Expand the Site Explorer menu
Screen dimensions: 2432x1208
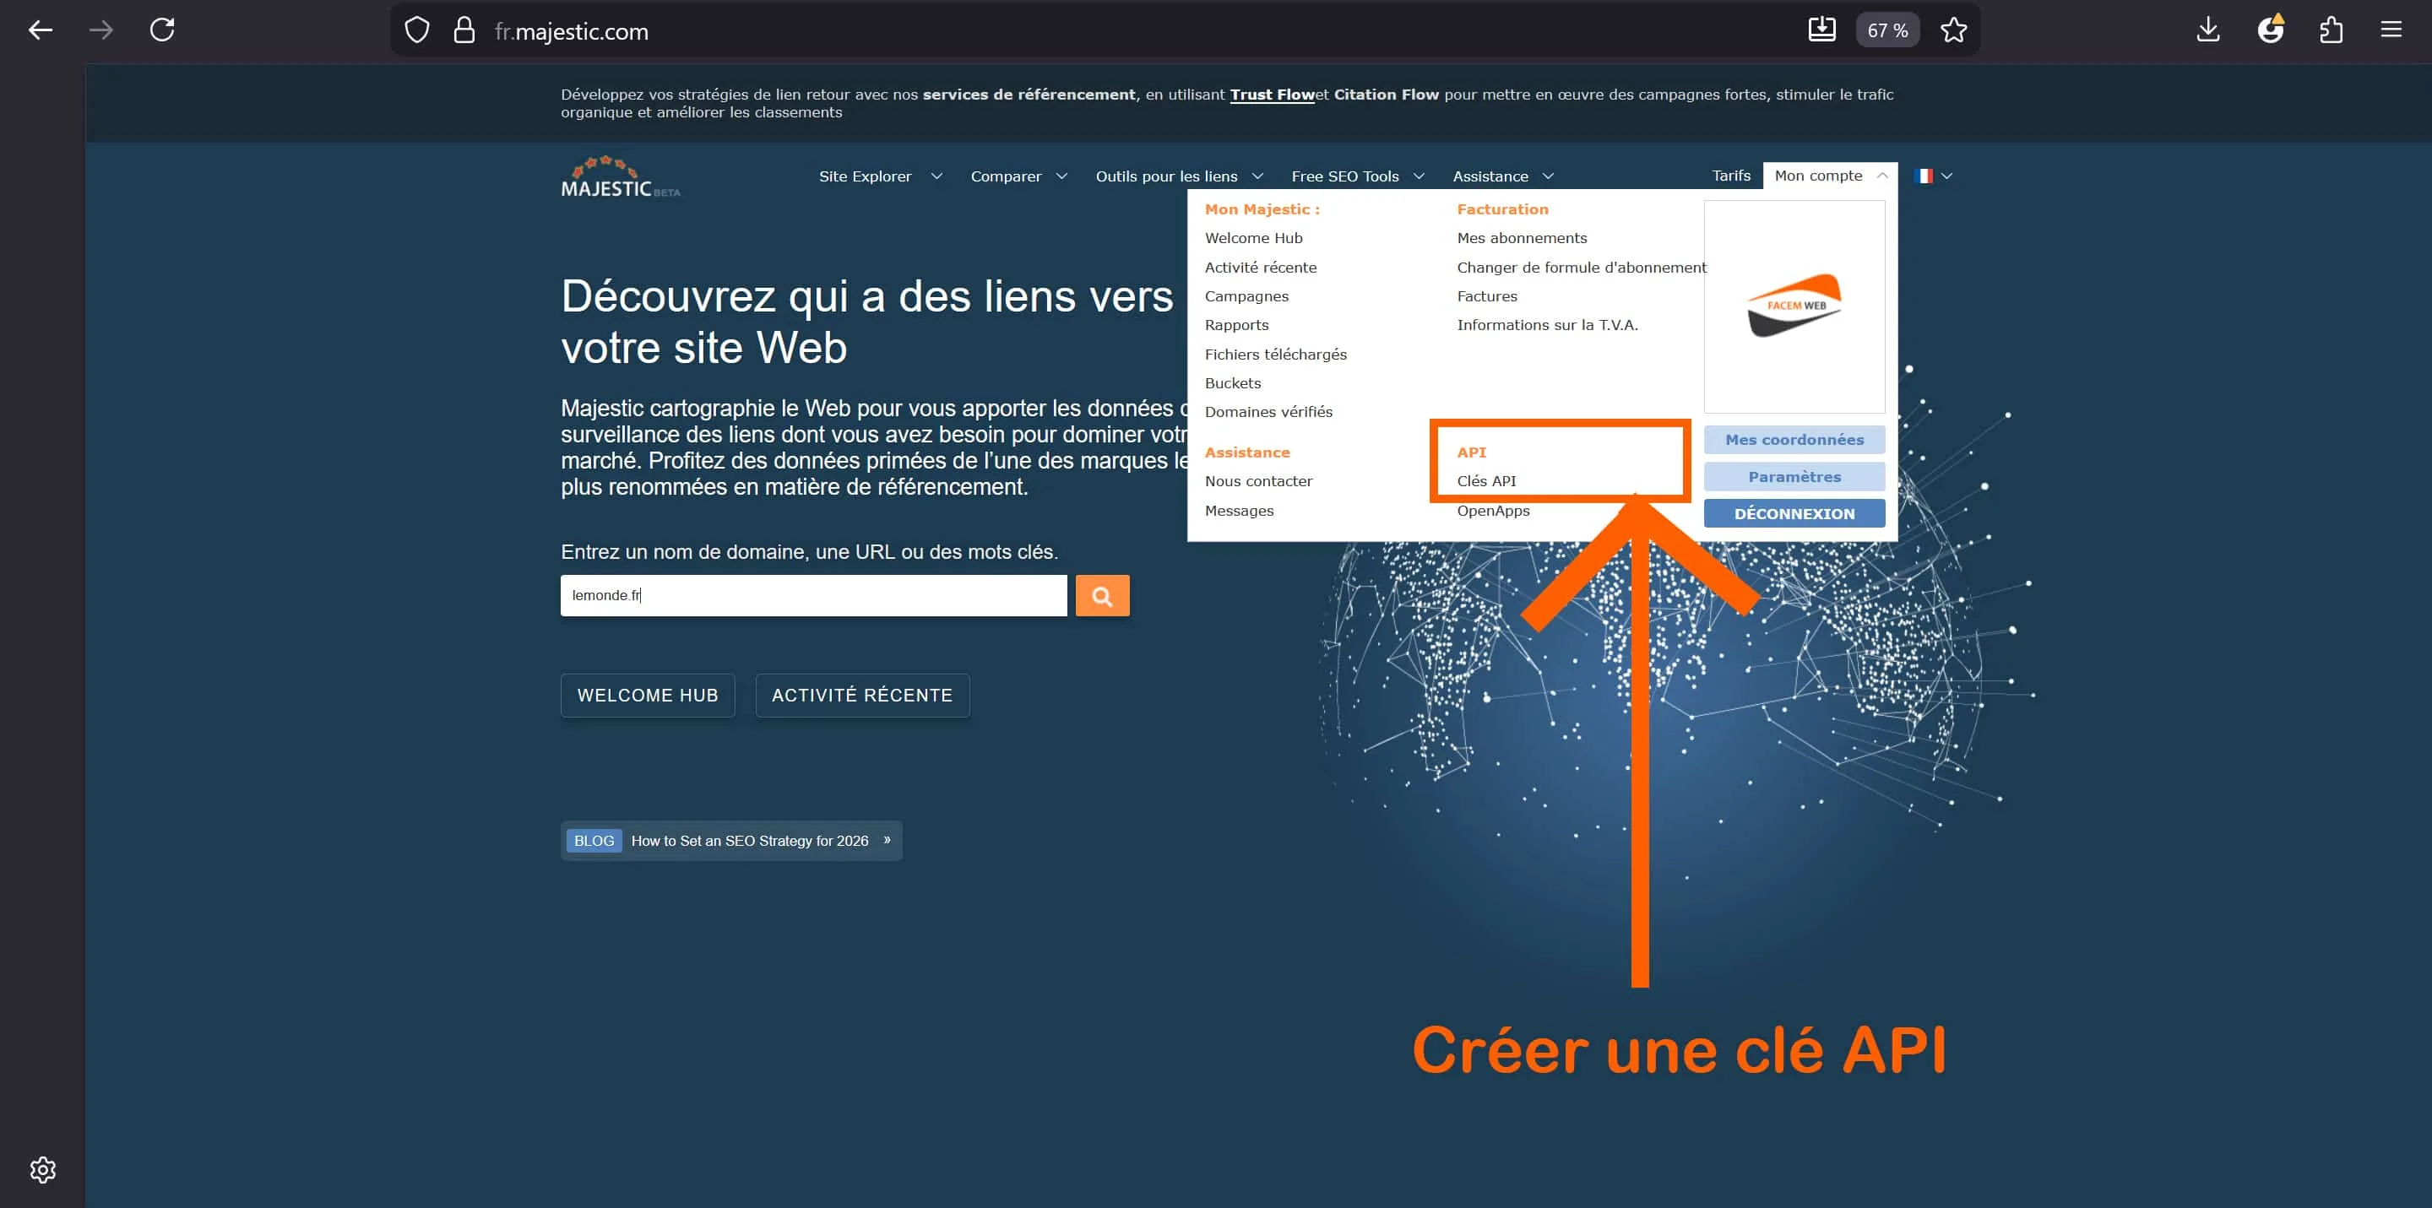[x=880, y=176]
